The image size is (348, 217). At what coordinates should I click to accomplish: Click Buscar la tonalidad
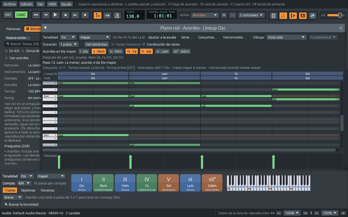pos(21,204)
